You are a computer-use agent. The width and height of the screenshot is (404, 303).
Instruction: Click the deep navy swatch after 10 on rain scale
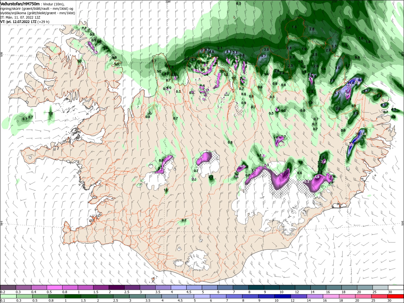coord(282,296)
